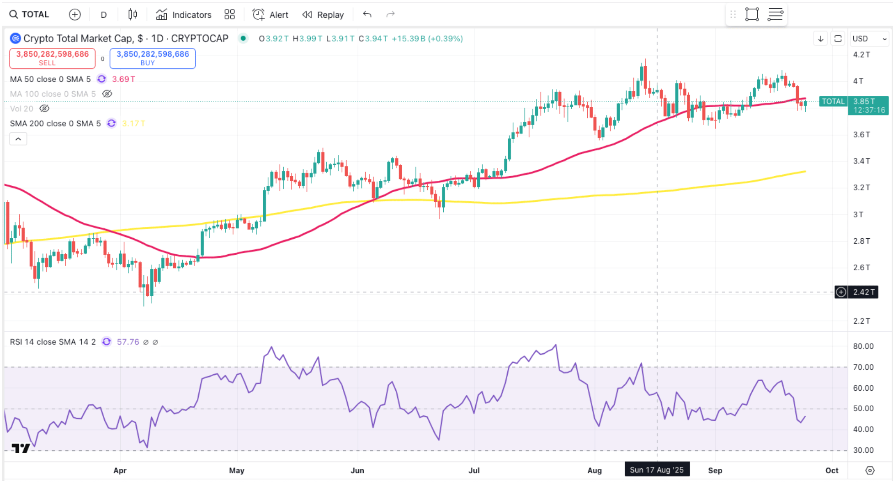Show the hidden MA 100 indicator
Image resolution: width=893 pixels, height=482 pixels.
(107, 94)
